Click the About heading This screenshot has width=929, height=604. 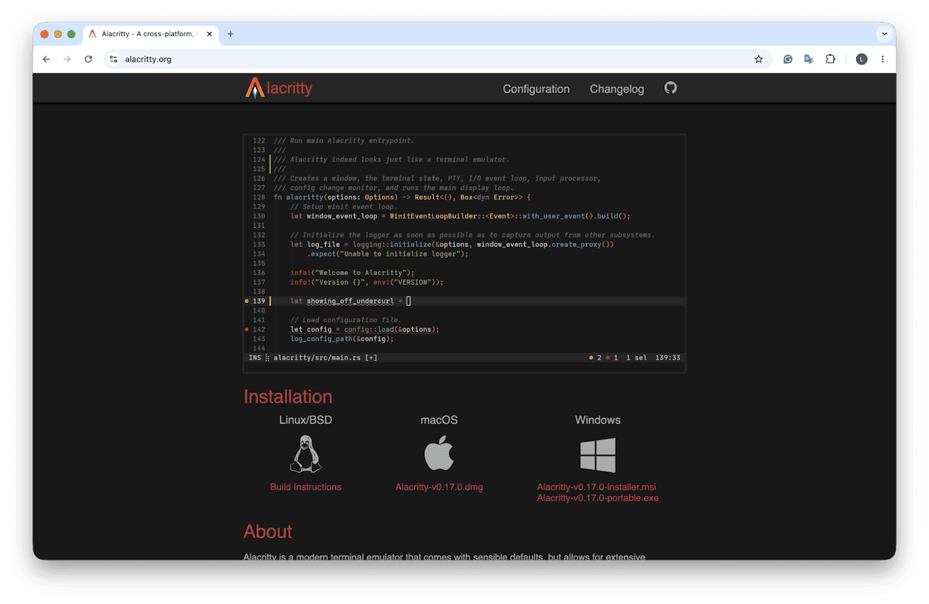pyautogui.click(x=268, y=531)
